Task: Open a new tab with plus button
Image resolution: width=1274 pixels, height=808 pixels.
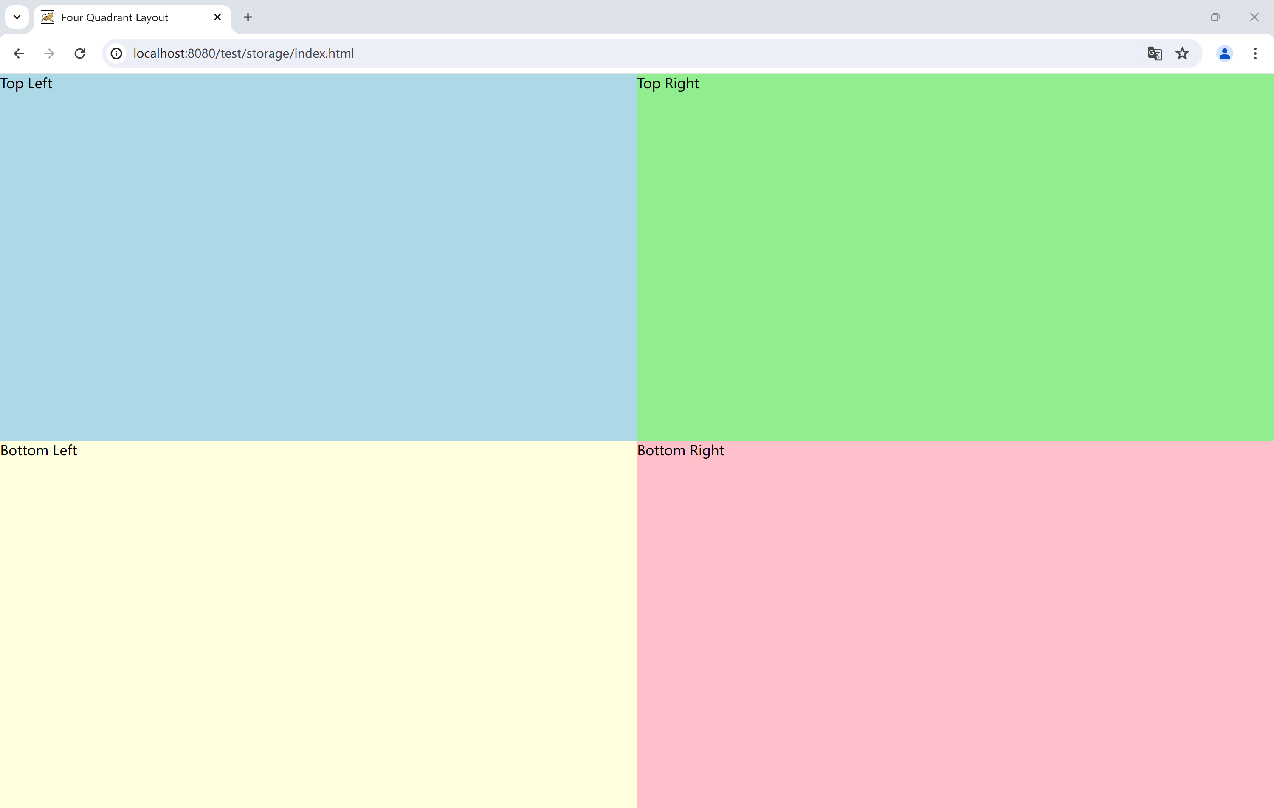Action: [248, 17]
